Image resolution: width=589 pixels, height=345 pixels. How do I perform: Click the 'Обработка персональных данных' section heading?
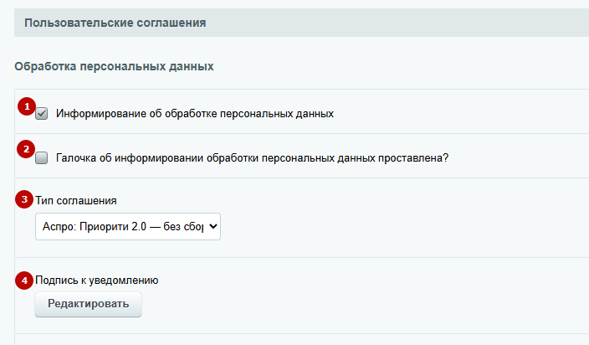114,66
